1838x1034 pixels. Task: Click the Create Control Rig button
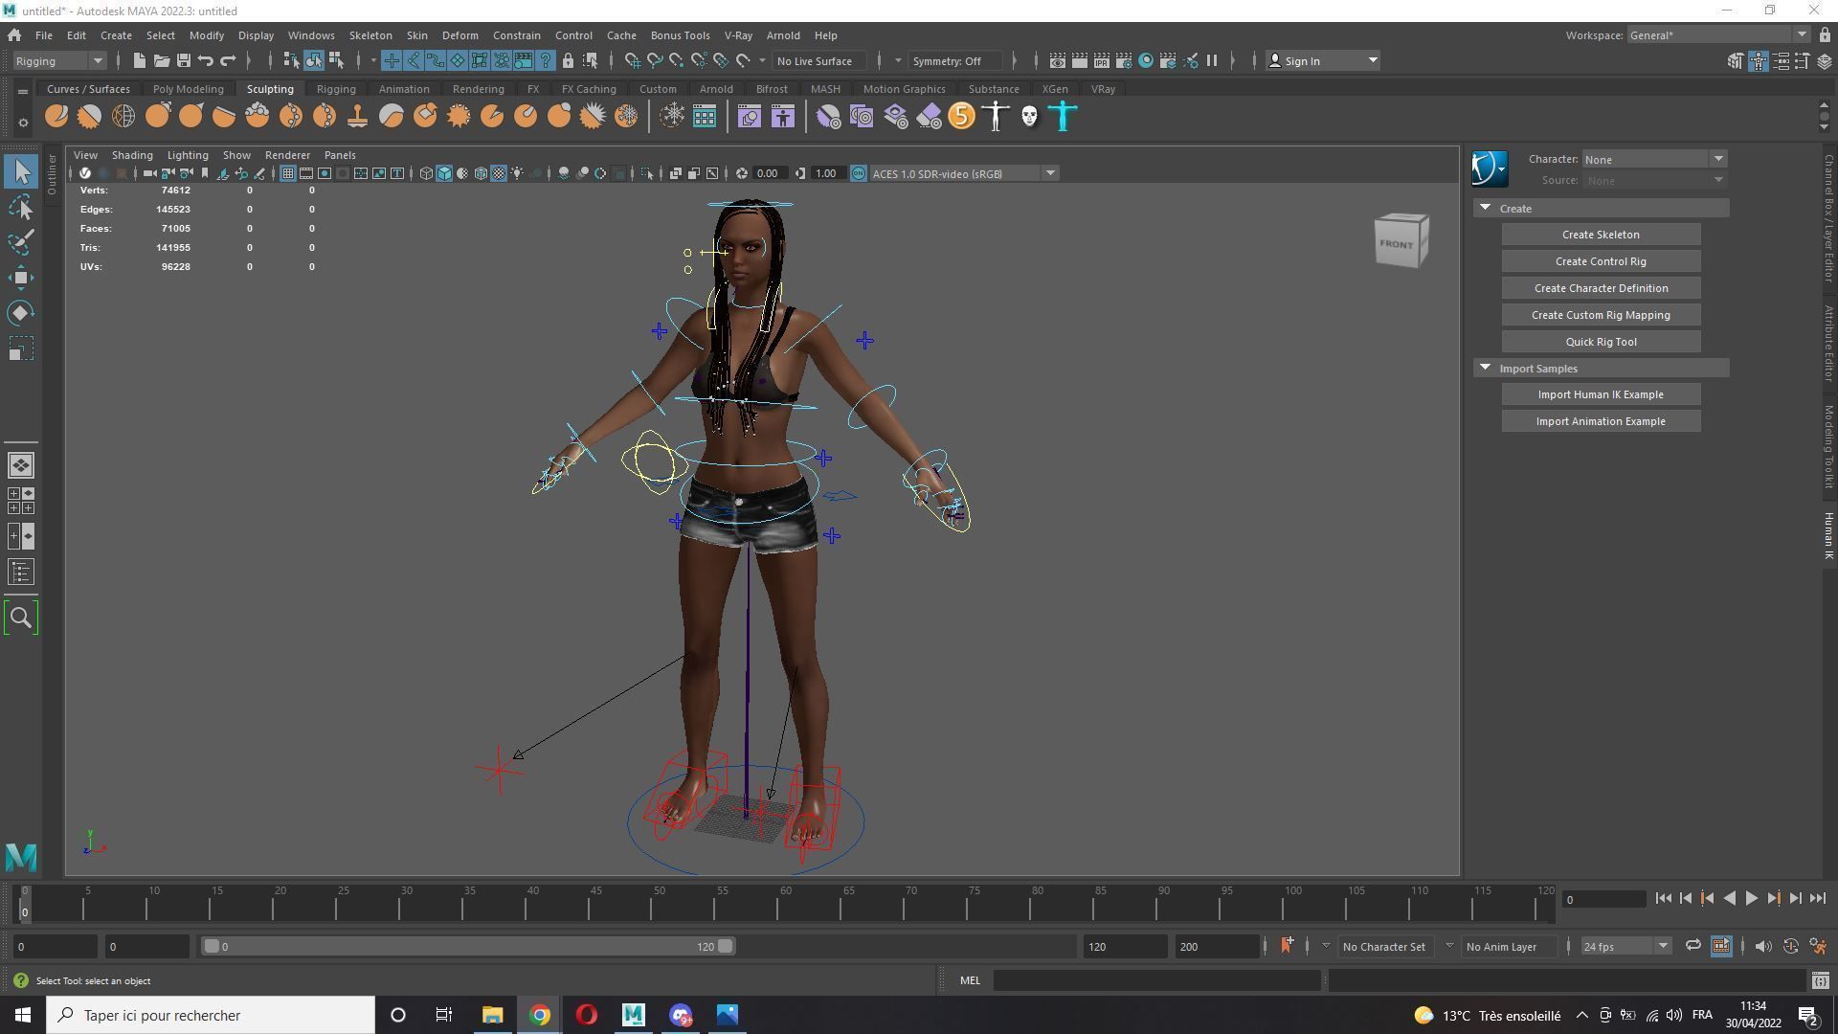[1600, 261]
